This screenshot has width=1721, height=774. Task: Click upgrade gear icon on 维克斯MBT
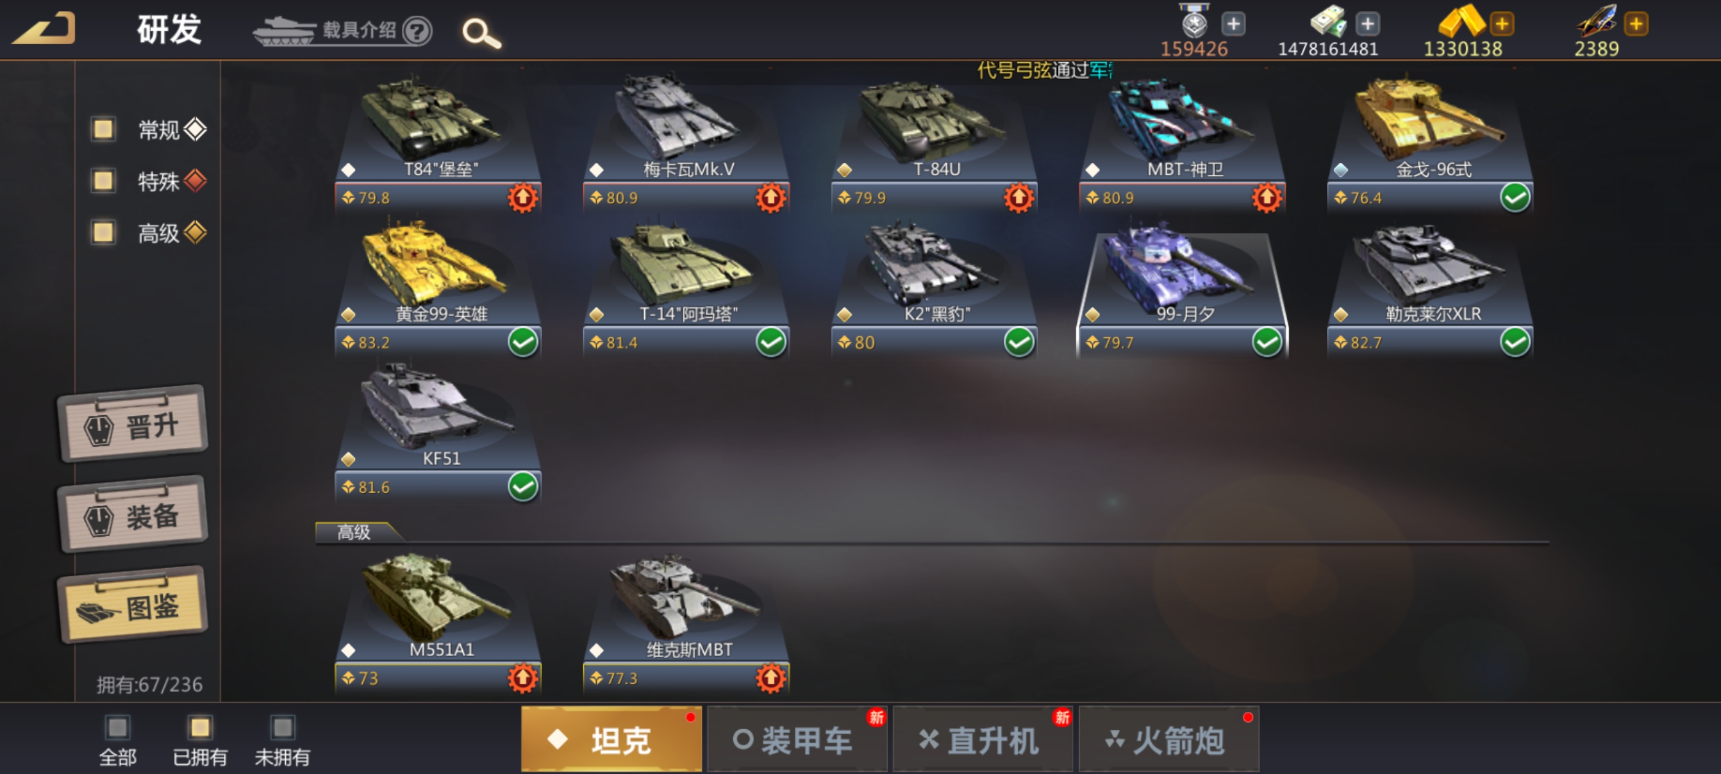[x=770, y=678]
